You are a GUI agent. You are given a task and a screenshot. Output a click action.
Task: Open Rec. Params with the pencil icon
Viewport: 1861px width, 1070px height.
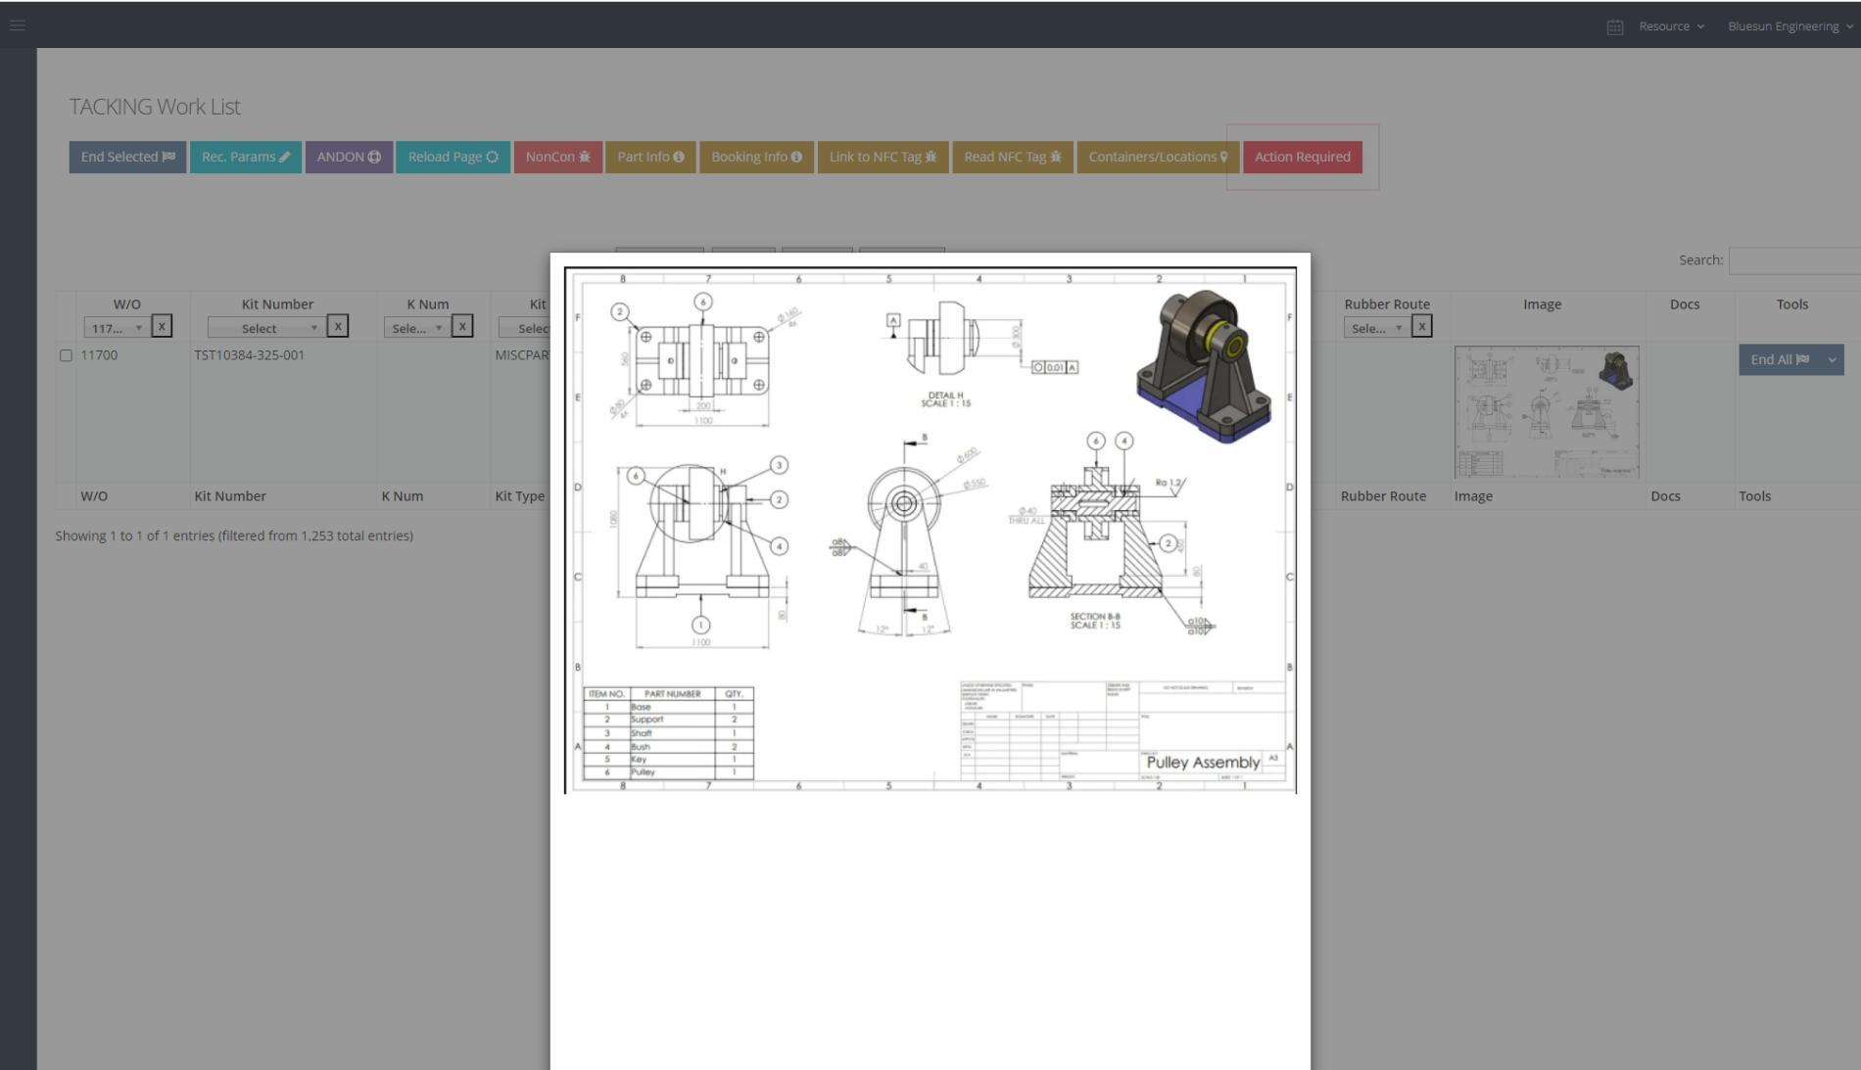click(245, 157)
